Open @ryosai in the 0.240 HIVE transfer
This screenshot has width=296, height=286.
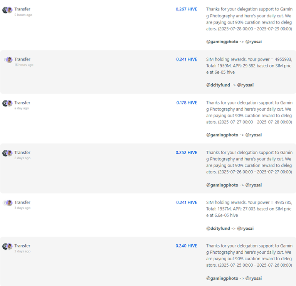(x=254, y=278)
